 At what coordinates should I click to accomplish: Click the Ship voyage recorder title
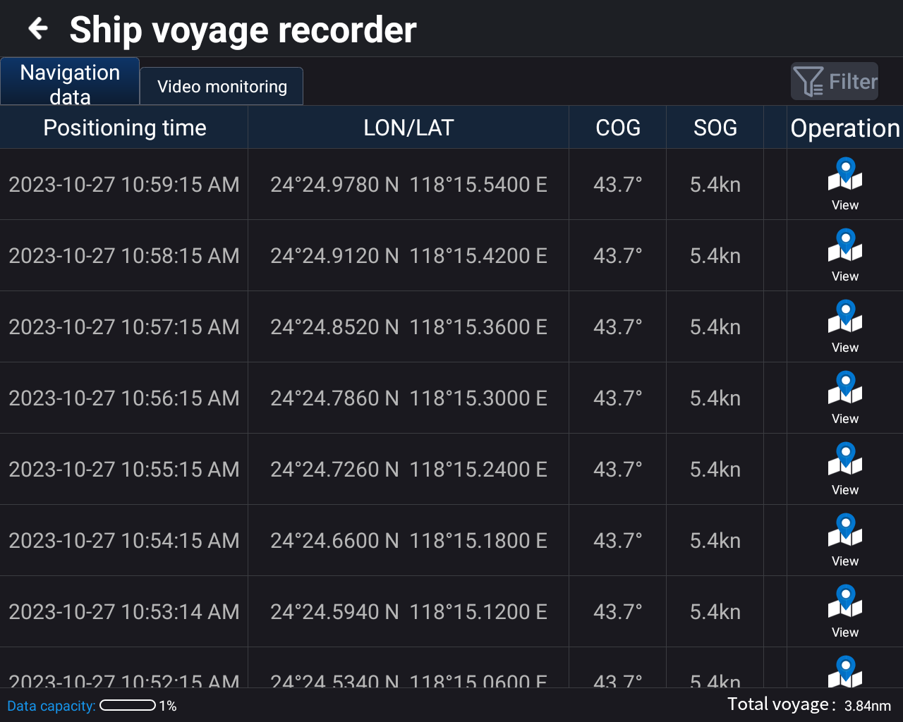point(243,30)
